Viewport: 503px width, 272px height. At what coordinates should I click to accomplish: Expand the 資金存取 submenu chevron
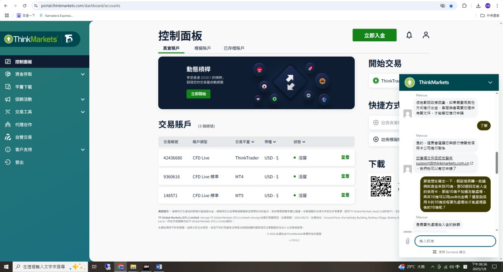click(83, 74)
